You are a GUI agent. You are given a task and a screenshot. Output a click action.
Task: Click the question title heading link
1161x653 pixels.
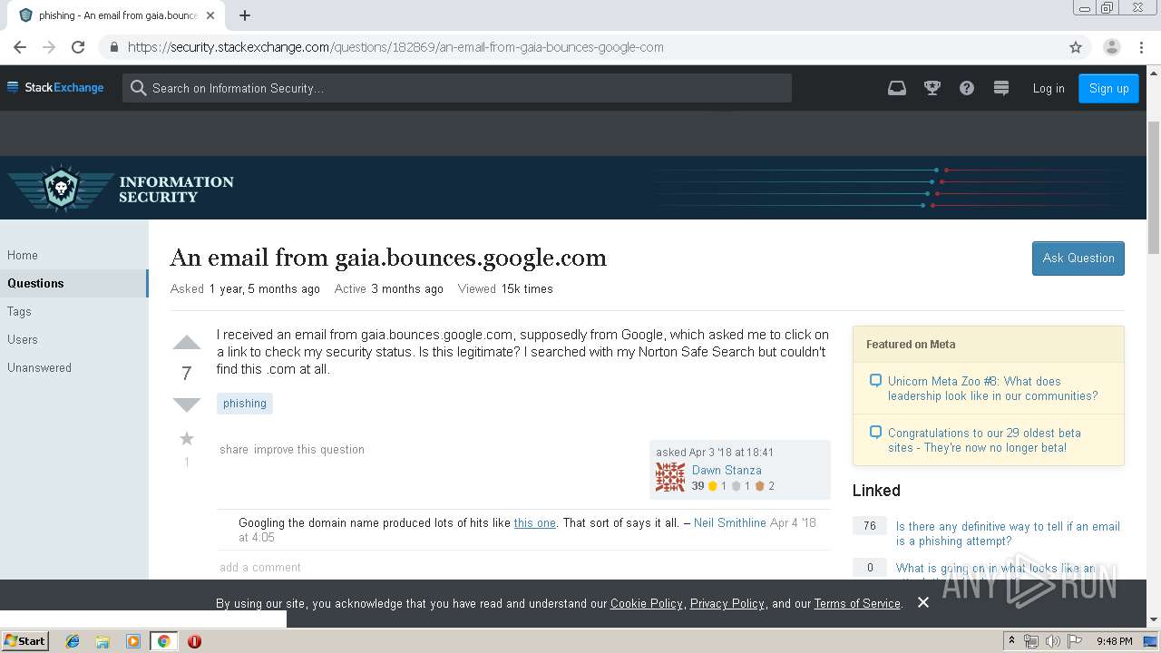click(388, 258)
